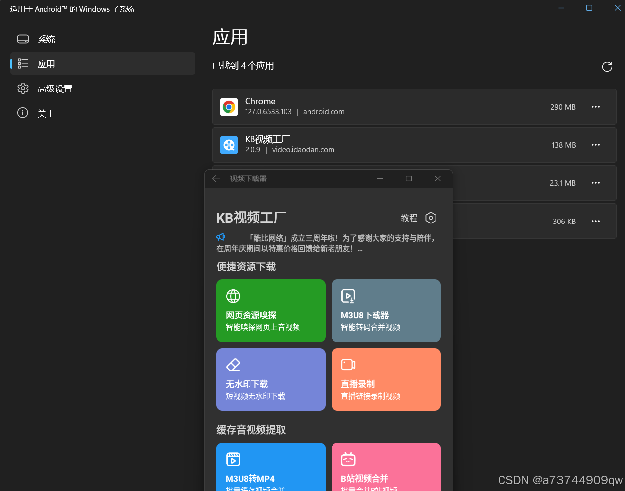Open 教程 in KB视频工厂 window

coord(409,218)
